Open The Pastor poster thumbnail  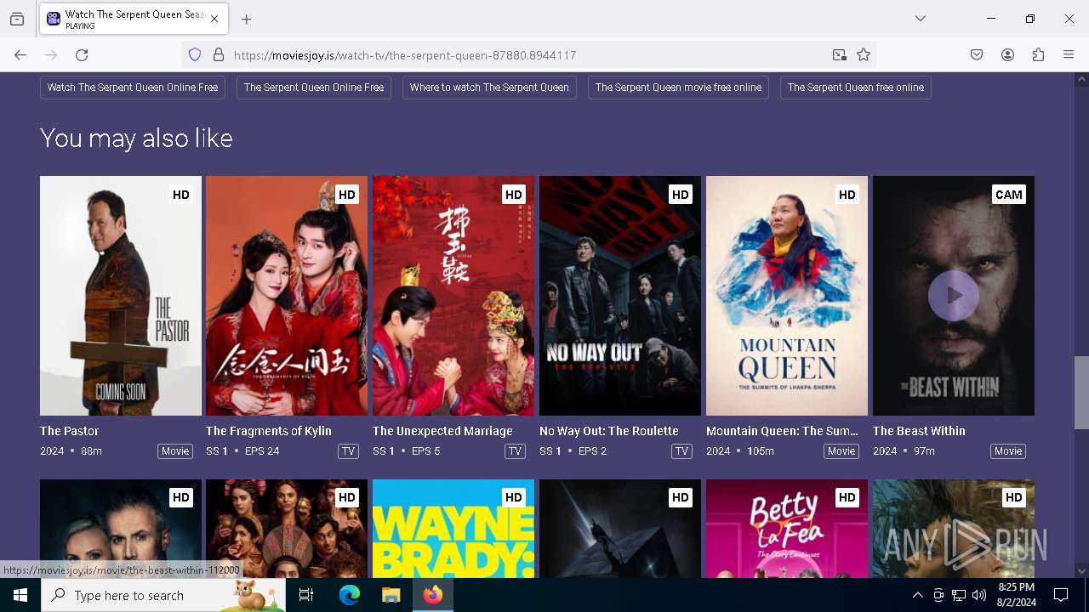121,296
